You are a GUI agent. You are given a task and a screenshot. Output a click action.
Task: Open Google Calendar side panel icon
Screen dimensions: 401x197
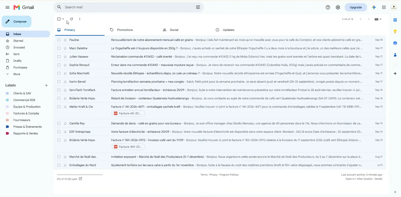(395, 19)
